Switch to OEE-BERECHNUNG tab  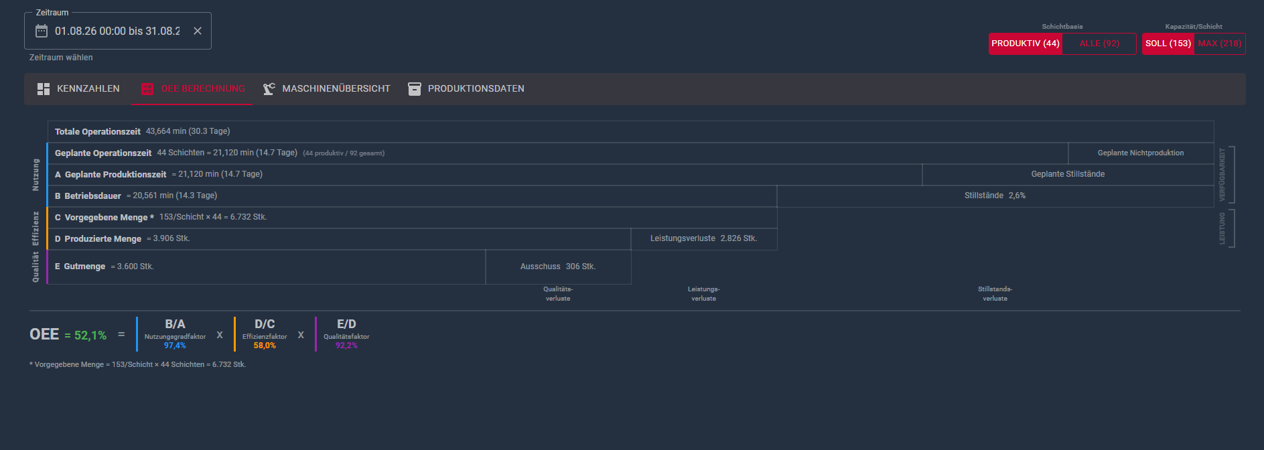[192, 89]
